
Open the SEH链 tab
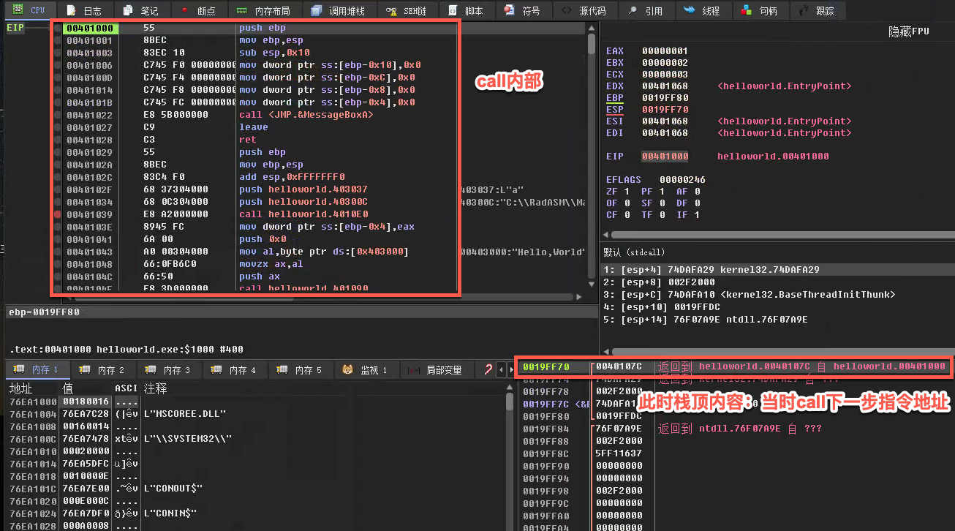[407, 10]
